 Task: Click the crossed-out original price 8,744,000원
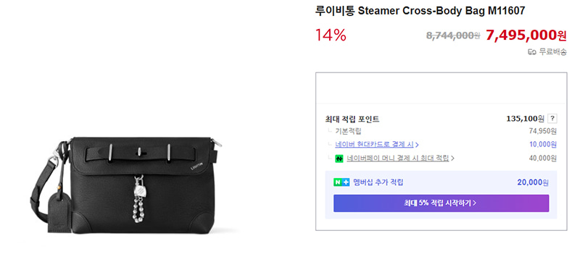[x=453, y=35]
